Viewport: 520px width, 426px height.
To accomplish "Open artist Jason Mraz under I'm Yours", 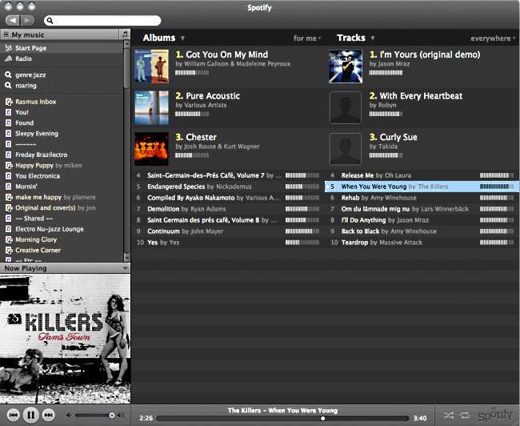I will [394, 64].
